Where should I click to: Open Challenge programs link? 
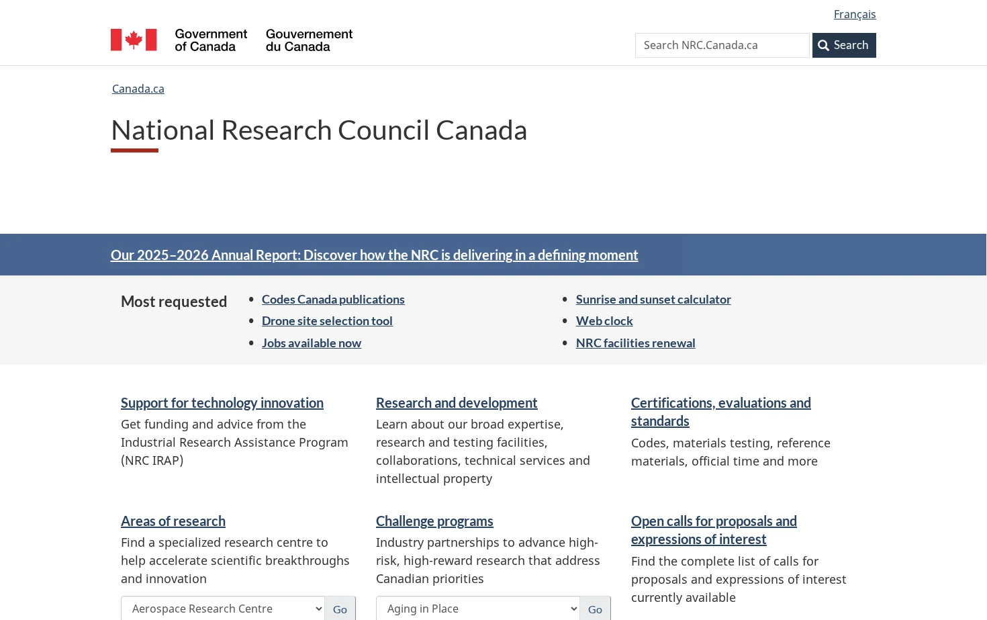click(x=434, y=521)
